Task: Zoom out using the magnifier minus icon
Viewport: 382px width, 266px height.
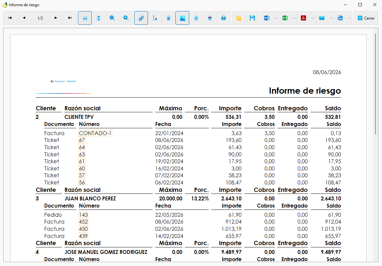Action: tap(112, 18)
